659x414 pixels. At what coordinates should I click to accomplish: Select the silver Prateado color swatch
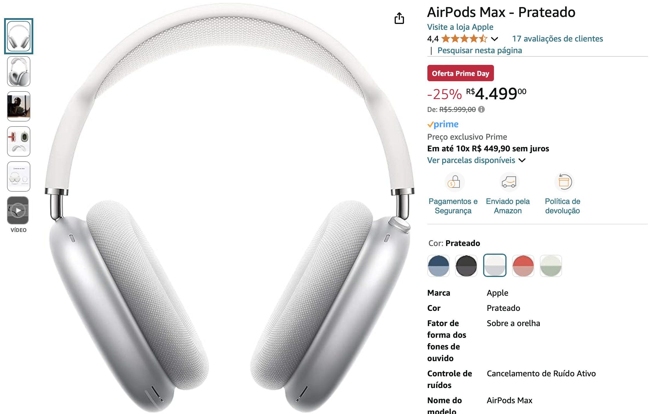(495, 266)
